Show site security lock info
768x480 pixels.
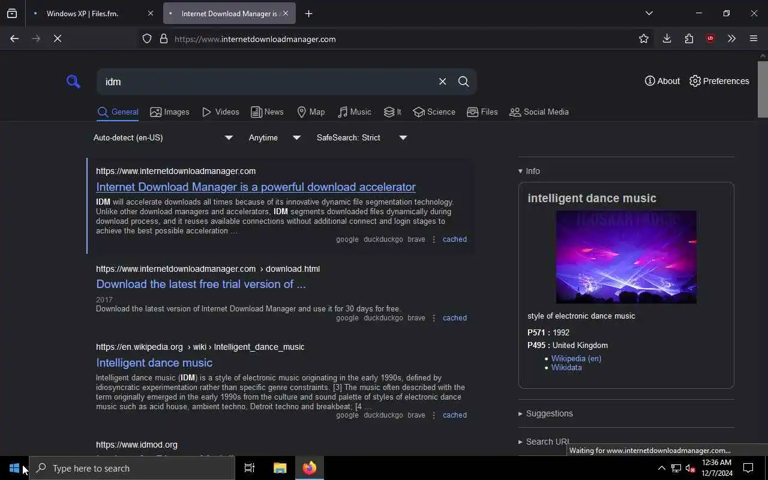click(x=163, y=39)
